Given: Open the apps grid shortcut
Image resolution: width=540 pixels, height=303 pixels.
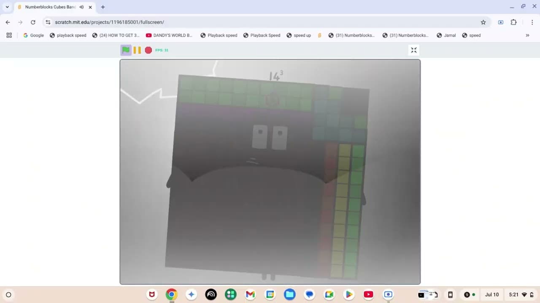Looking at the screenshot, I should [9, 35].
